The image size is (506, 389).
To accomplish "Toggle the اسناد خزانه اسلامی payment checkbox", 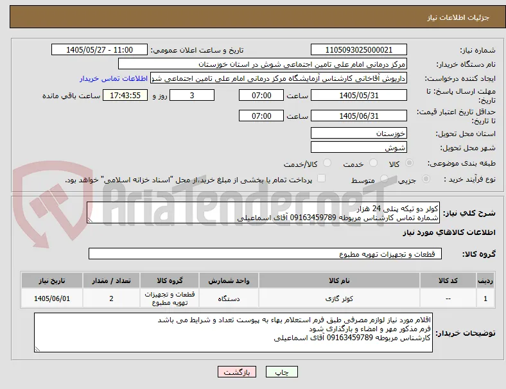I will (x=322, y=178).
